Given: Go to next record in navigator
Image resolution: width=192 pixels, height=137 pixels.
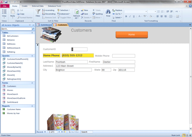Looking at the screenshot, I should pos(59,132).
